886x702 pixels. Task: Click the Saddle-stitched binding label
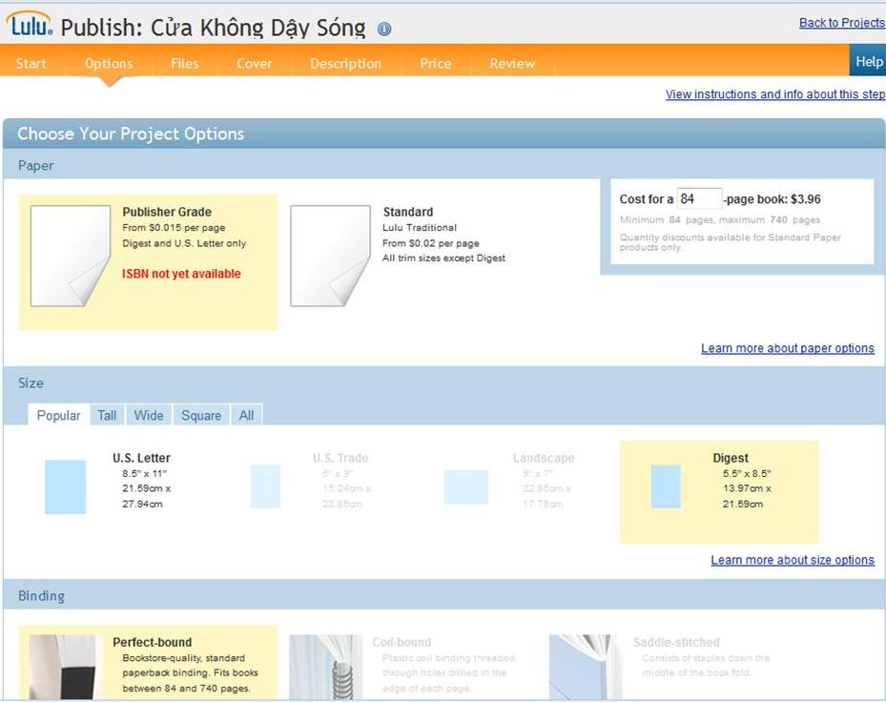pos(676,642)
